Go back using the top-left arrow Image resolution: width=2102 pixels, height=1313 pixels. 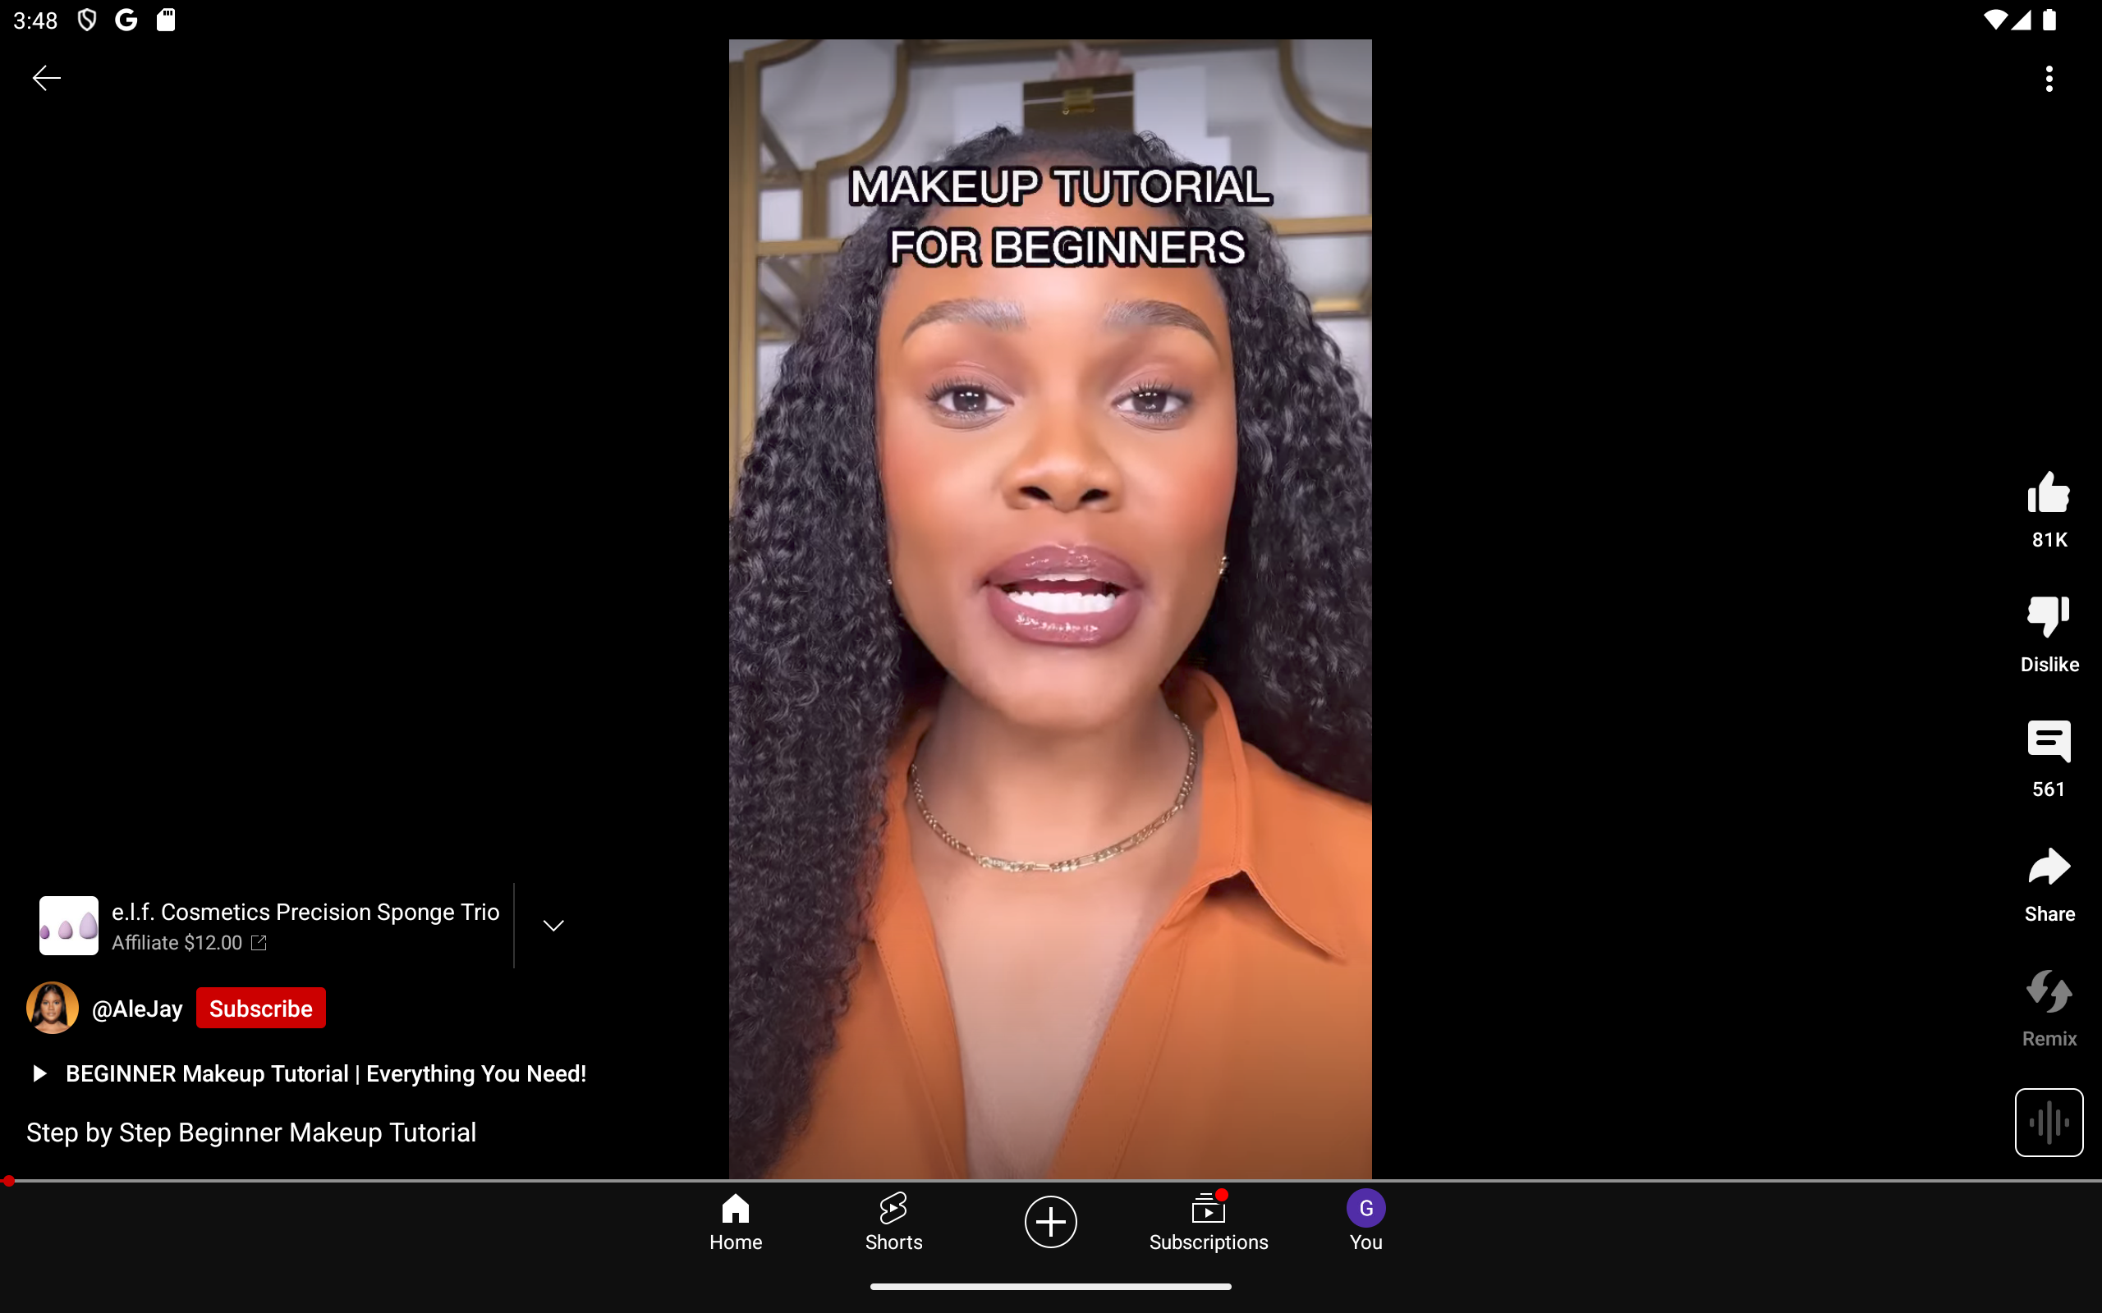pos(46,78)
